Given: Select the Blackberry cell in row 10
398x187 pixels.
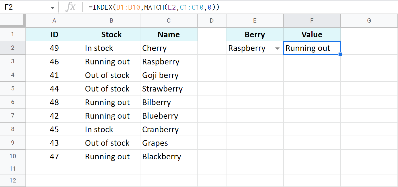Looking at the screenshot, I should click(168, 156).
